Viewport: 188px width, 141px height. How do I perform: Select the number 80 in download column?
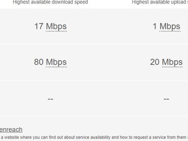click(39, 62)
